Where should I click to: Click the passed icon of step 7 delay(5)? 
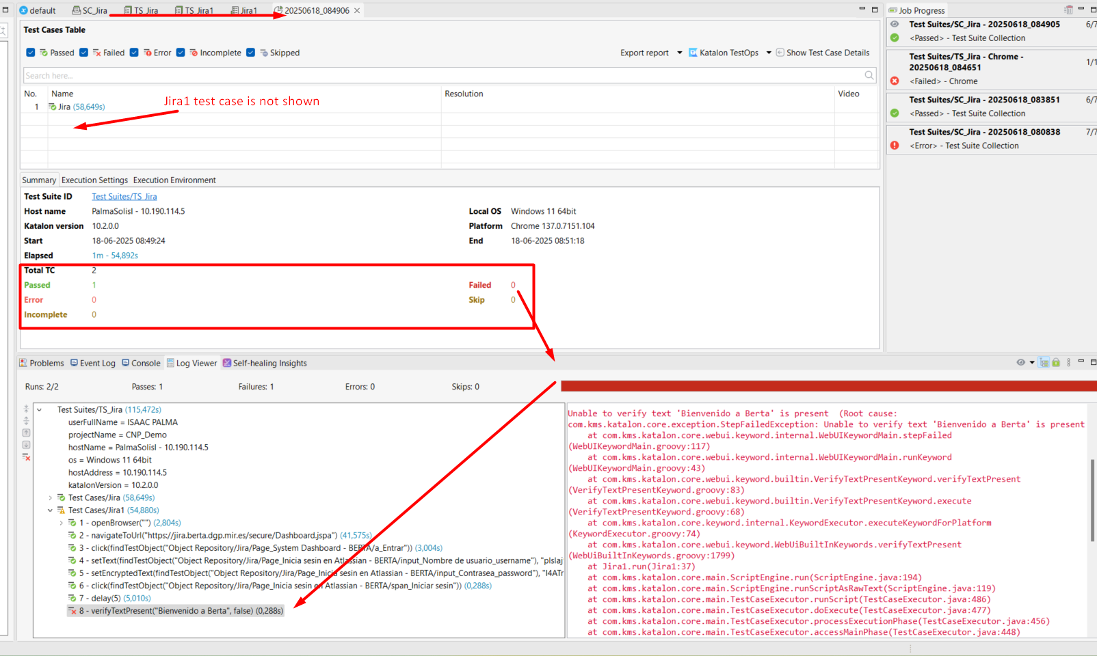coord(72,599)
